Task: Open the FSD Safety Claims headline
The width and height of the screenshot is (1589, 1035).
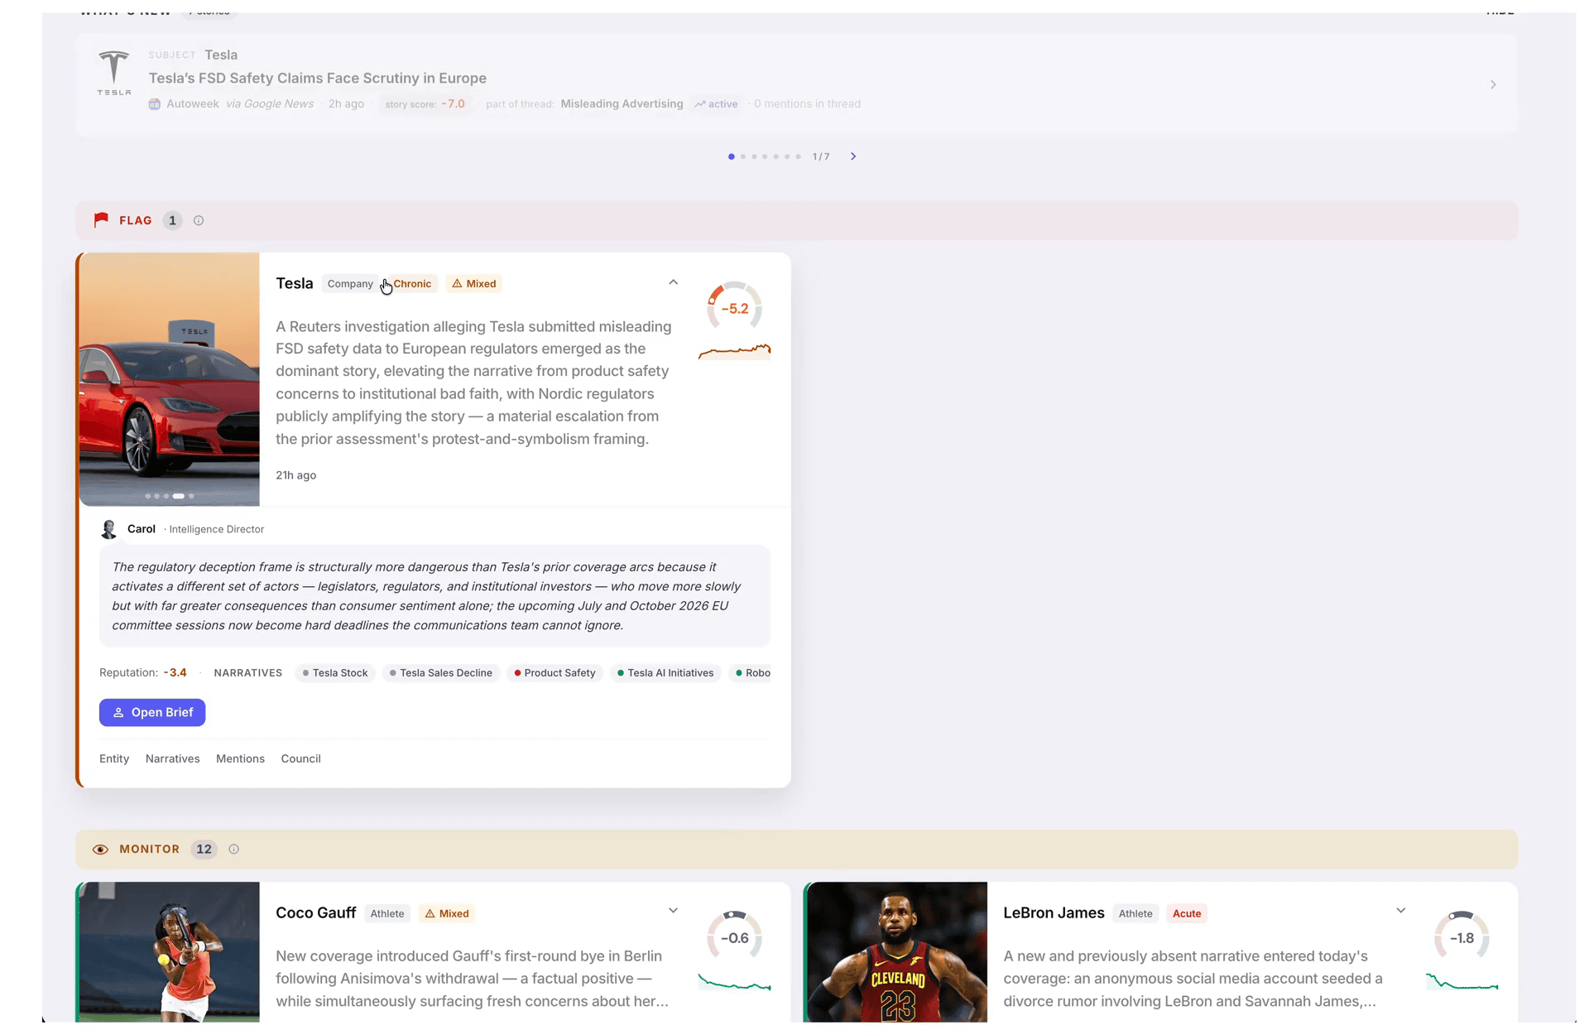Action: point(318,79)
